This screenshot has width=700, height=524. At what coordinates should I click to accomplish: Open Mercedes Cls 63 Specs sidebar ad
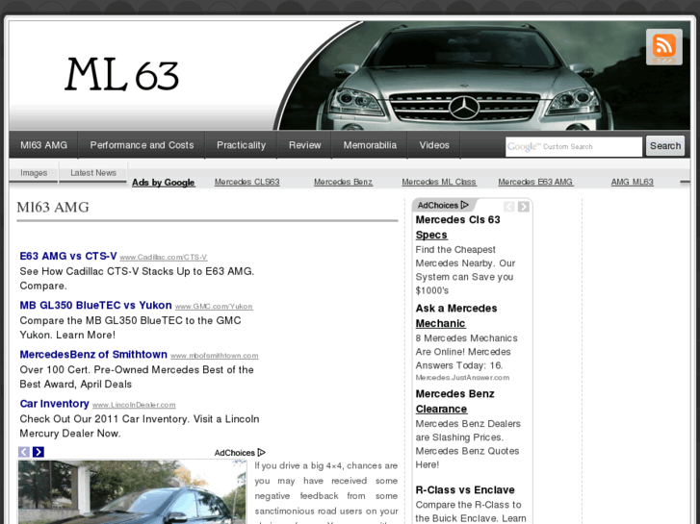pyautogui.click(x=457, y=227)
